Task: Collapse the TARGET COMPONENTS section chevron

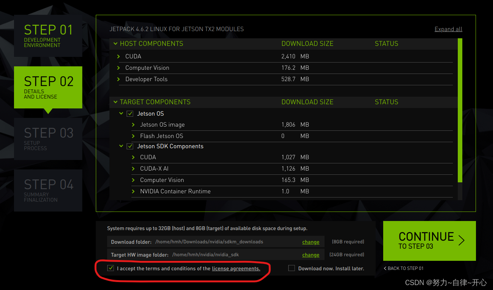Action: pyautogui.click(x=115, y=102)
